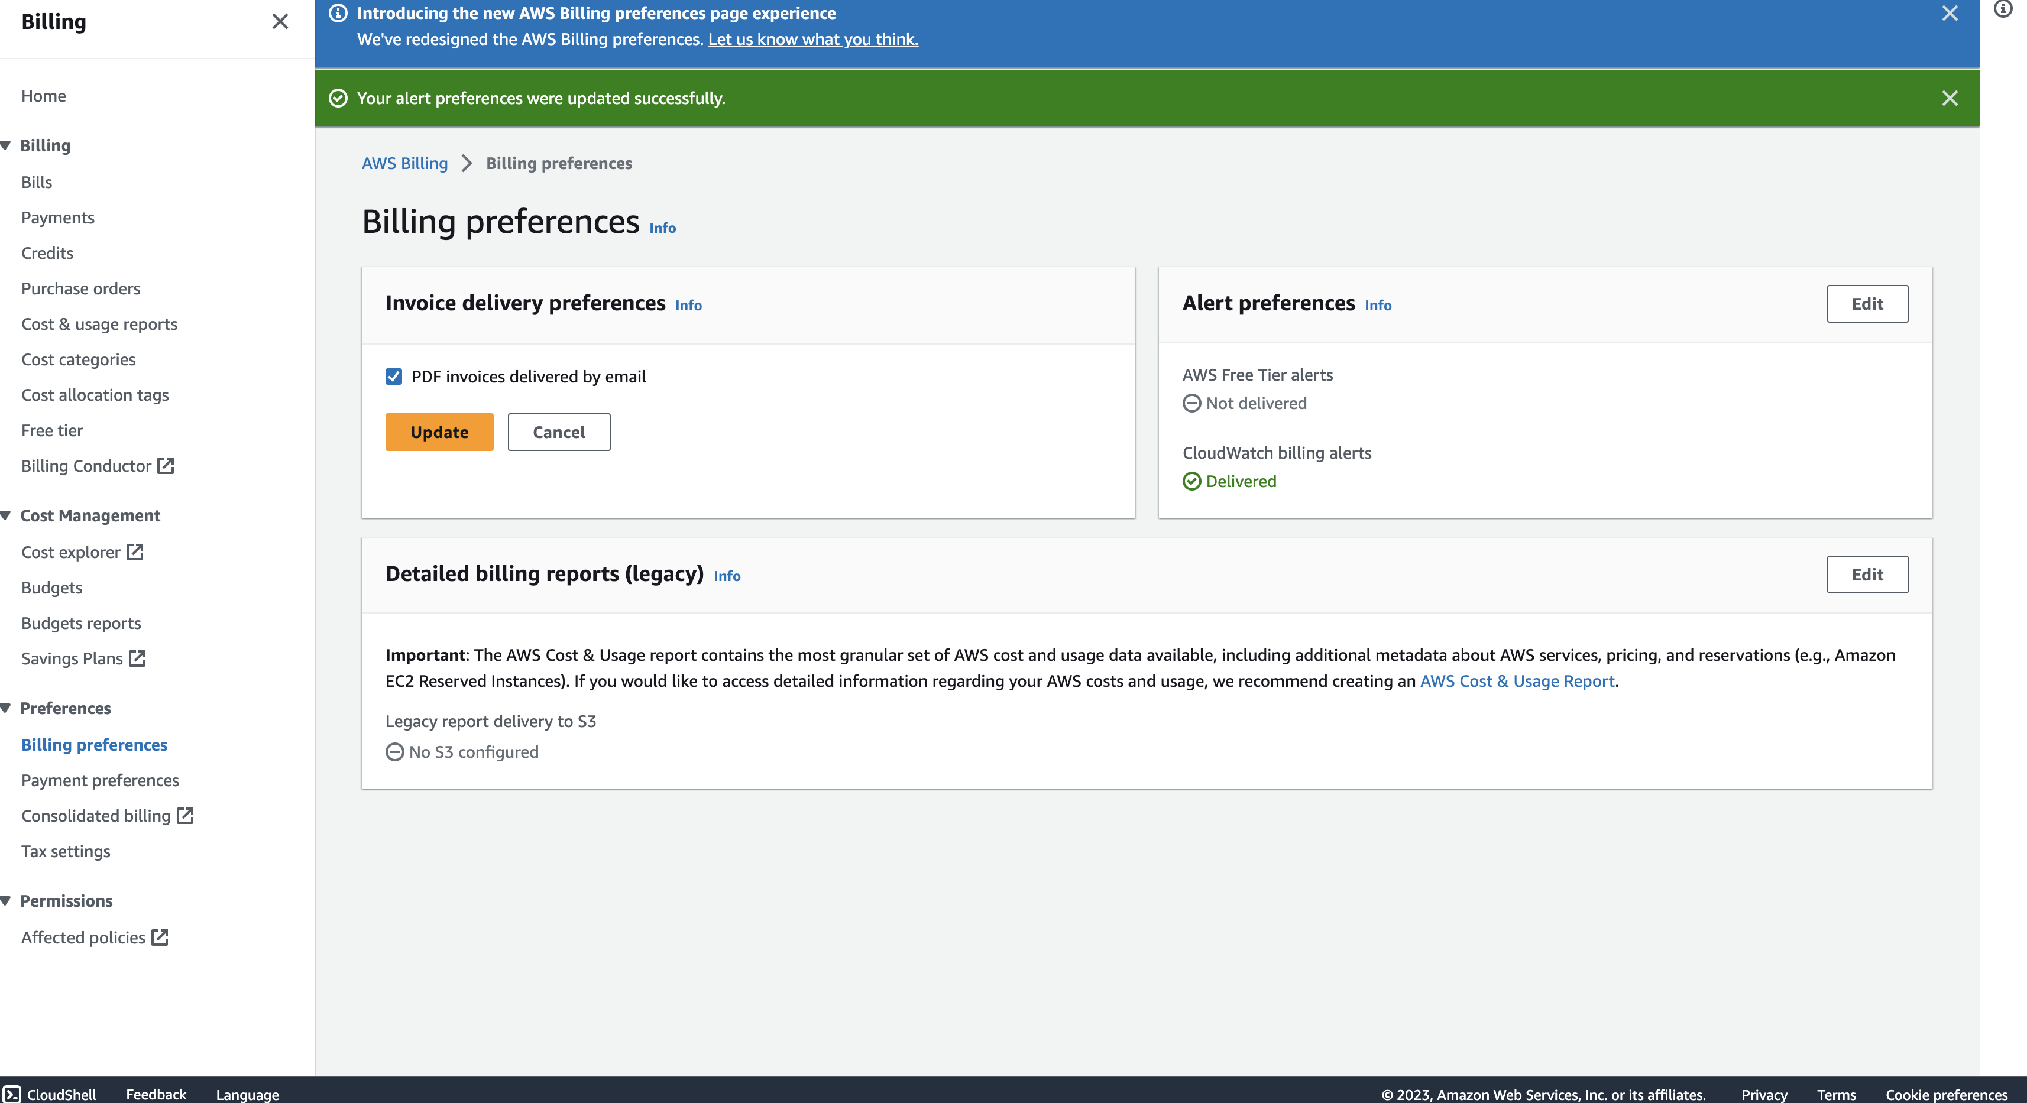
Task: Click the help info circle at top right
Action: (x=2003, y=9)
